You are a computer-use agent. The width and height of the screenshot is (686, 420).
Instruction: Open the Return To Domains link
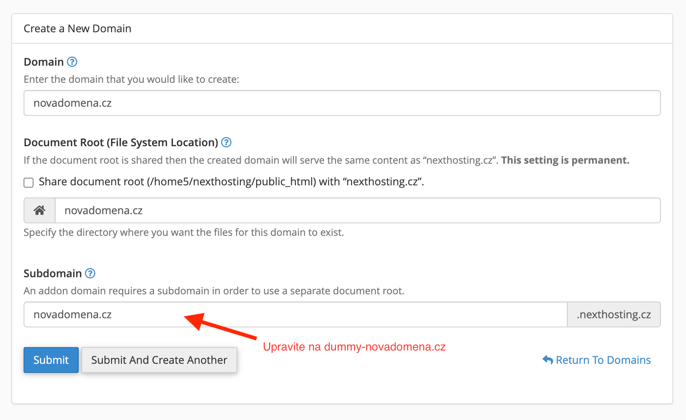(x=597, y=360)
